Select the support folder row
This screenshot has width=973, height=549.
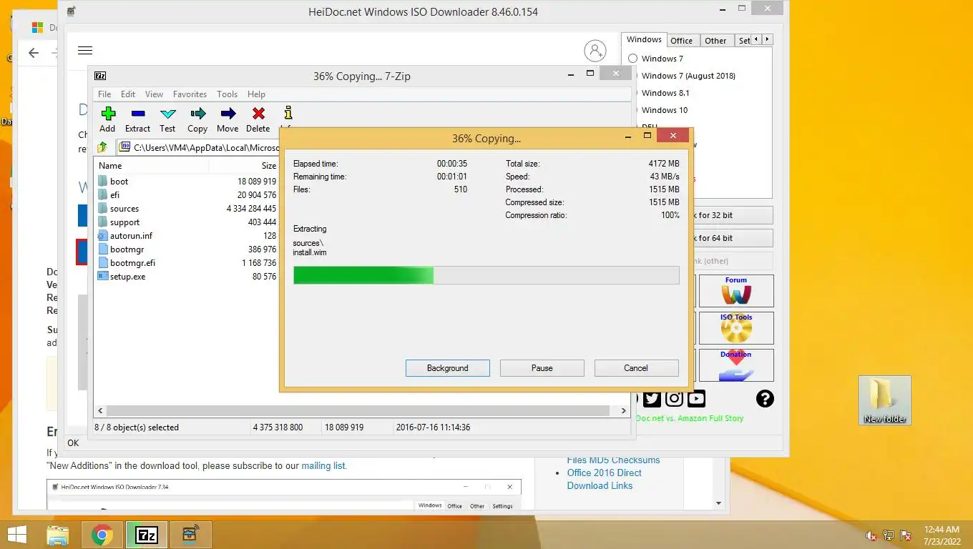[187, 222]
